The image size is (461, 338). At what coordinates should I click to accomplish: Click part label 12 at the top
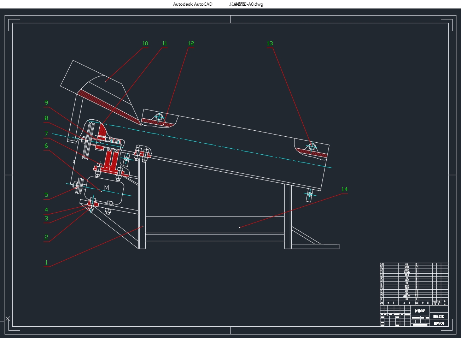191,43
